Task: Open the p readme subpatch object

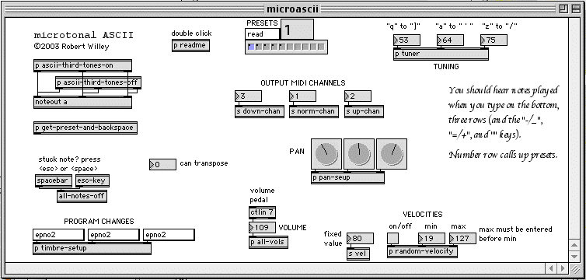Action: [x=191, y=46]
